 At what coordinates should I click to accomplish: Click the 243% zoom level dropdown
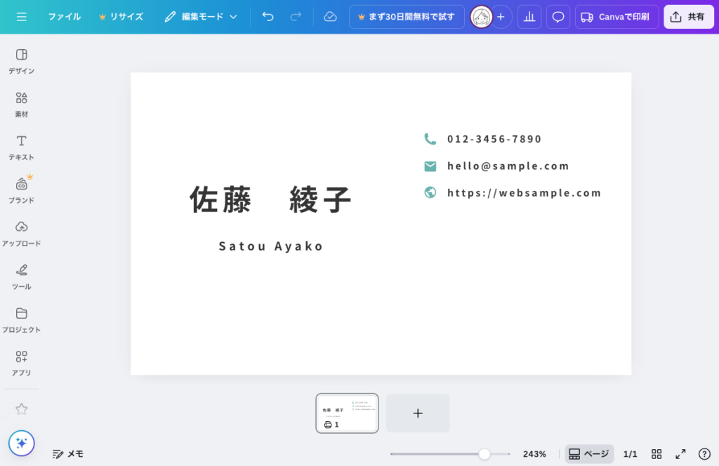(x=534, y=454)
